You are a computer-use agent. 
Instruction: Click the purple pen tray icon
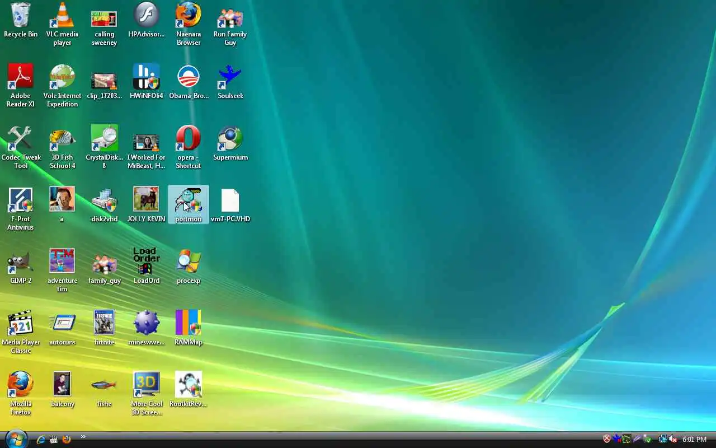point(637,440)
